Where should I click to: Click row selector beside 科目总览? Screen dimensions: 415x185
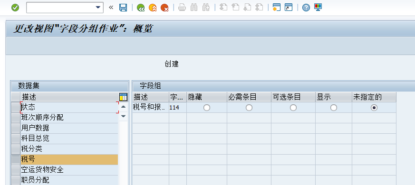tap(16, 139)
